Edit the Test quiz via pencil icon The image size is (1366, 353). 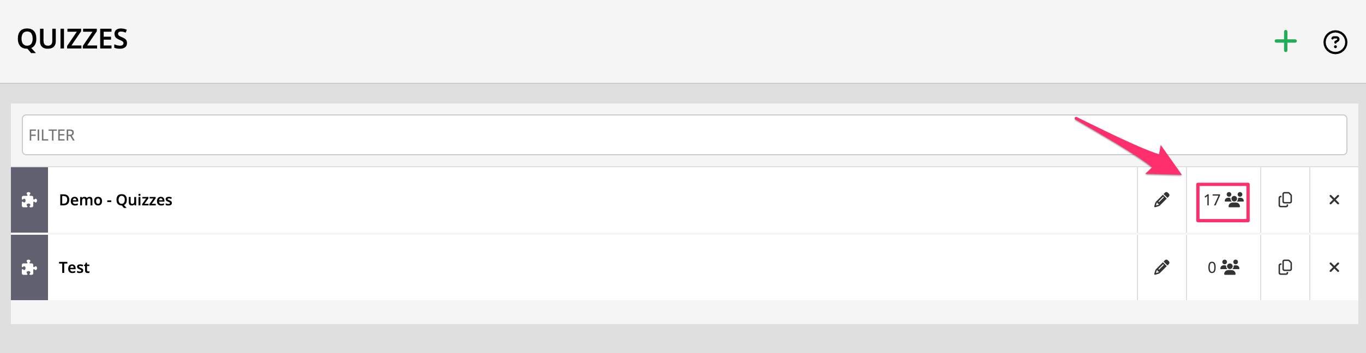click(1161, 267)
